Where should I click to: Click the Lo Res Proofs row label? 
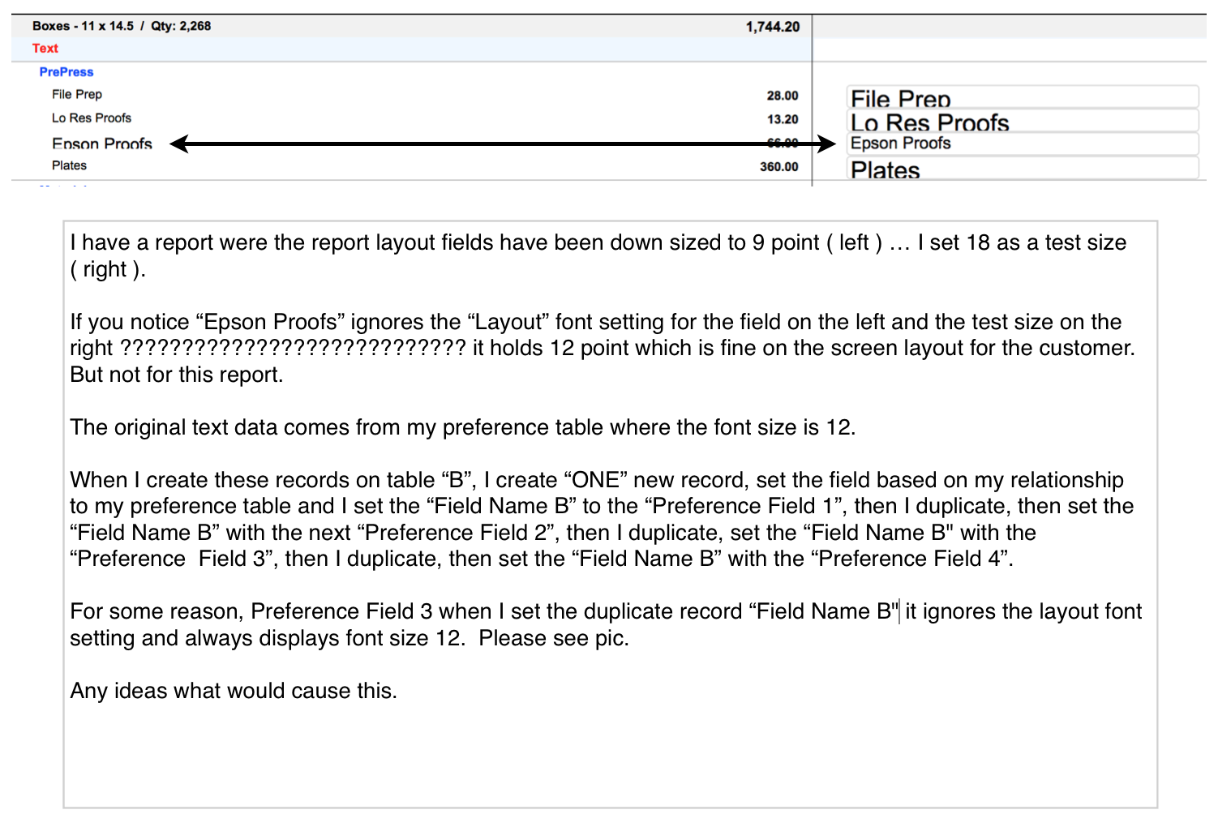(92, 118)
